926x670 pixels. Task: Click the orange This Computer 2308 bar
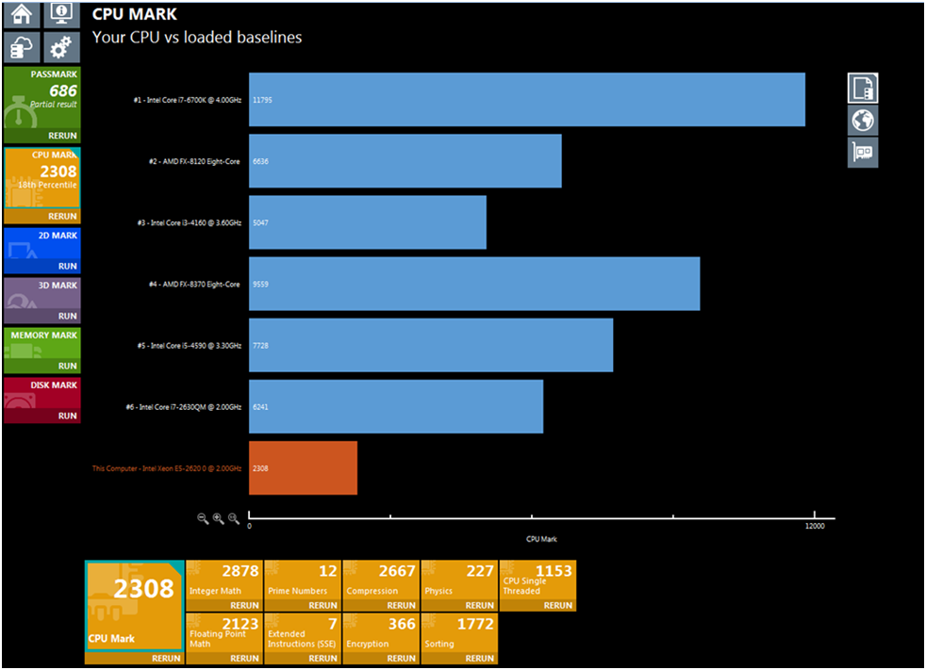coord(303,468)
